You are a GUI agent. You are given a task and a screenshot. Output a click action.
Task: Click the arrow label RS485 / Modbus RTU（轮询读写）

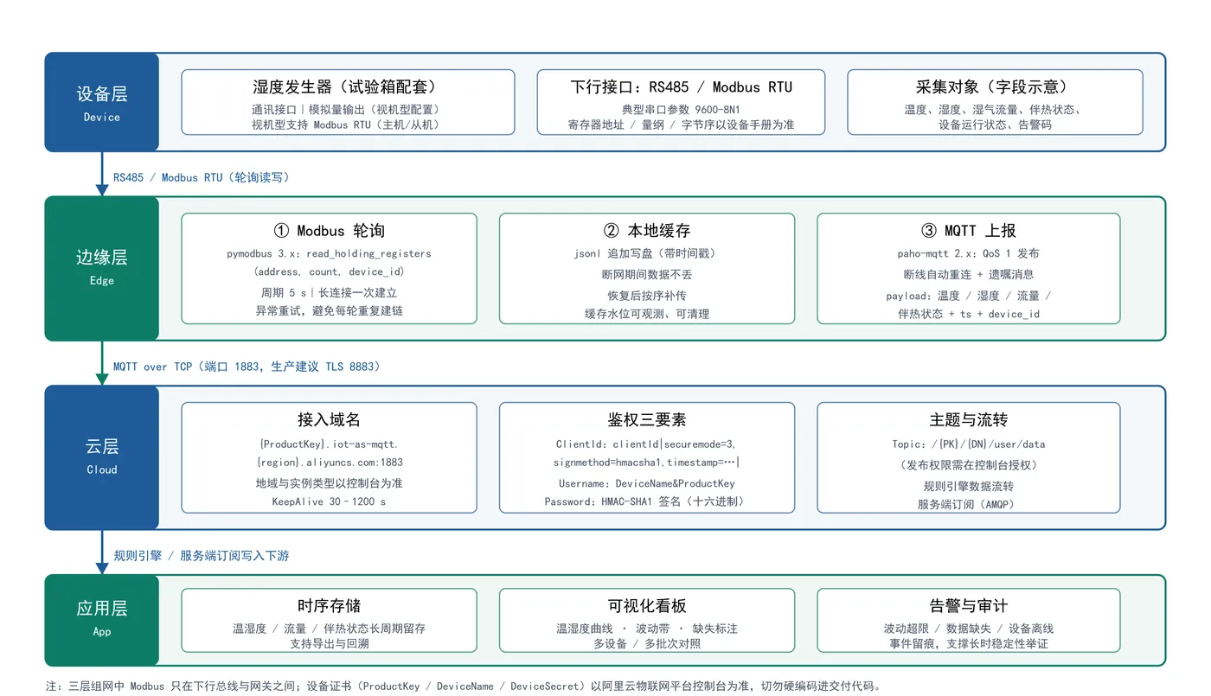tap(204, 177)
